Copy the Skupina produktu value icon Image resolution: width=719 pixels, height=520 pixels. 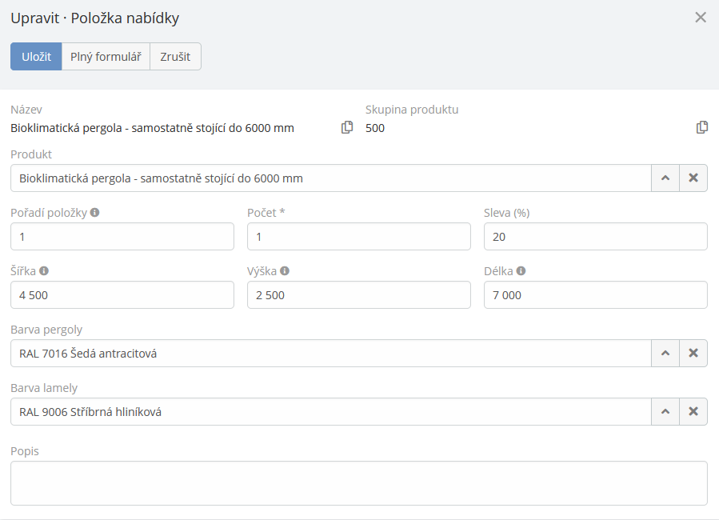click(x=701, y=127)
